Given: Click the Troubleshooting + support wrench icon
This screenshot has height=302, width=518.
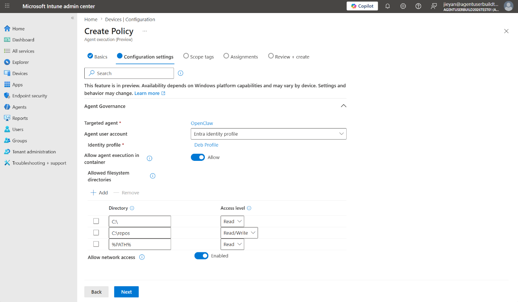Looking at the screenshot, I should click(x=7, y=163).
